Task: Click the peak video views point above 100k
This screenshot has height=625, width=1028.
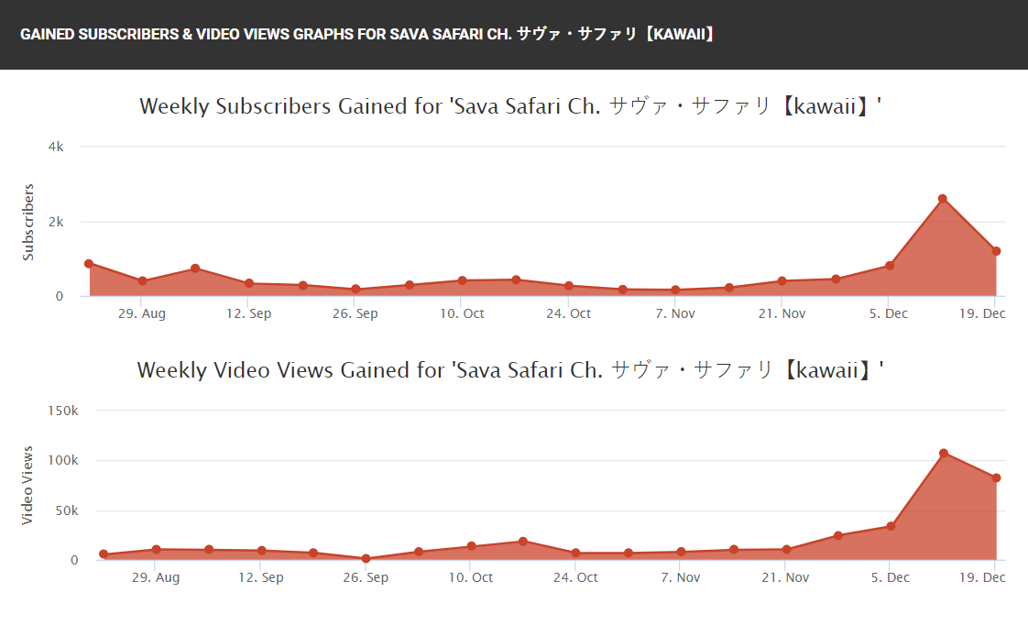Action: tap(944, 454)
